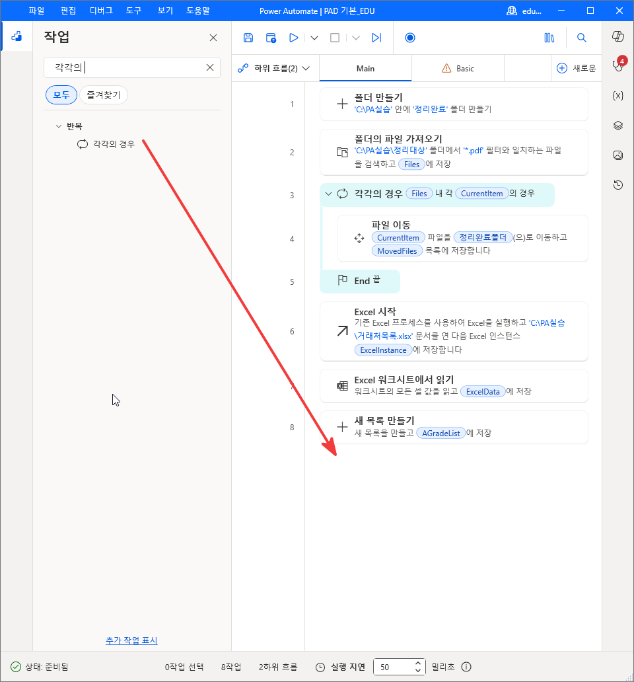Increase run delay with up stepper arrow
This screenshot has height=682, width=634.
point(418,663)
